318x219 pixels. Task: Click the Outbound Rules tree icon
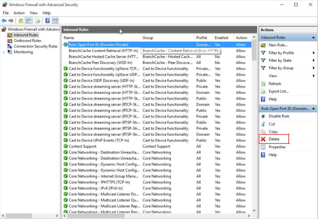(x=10, y=41)
